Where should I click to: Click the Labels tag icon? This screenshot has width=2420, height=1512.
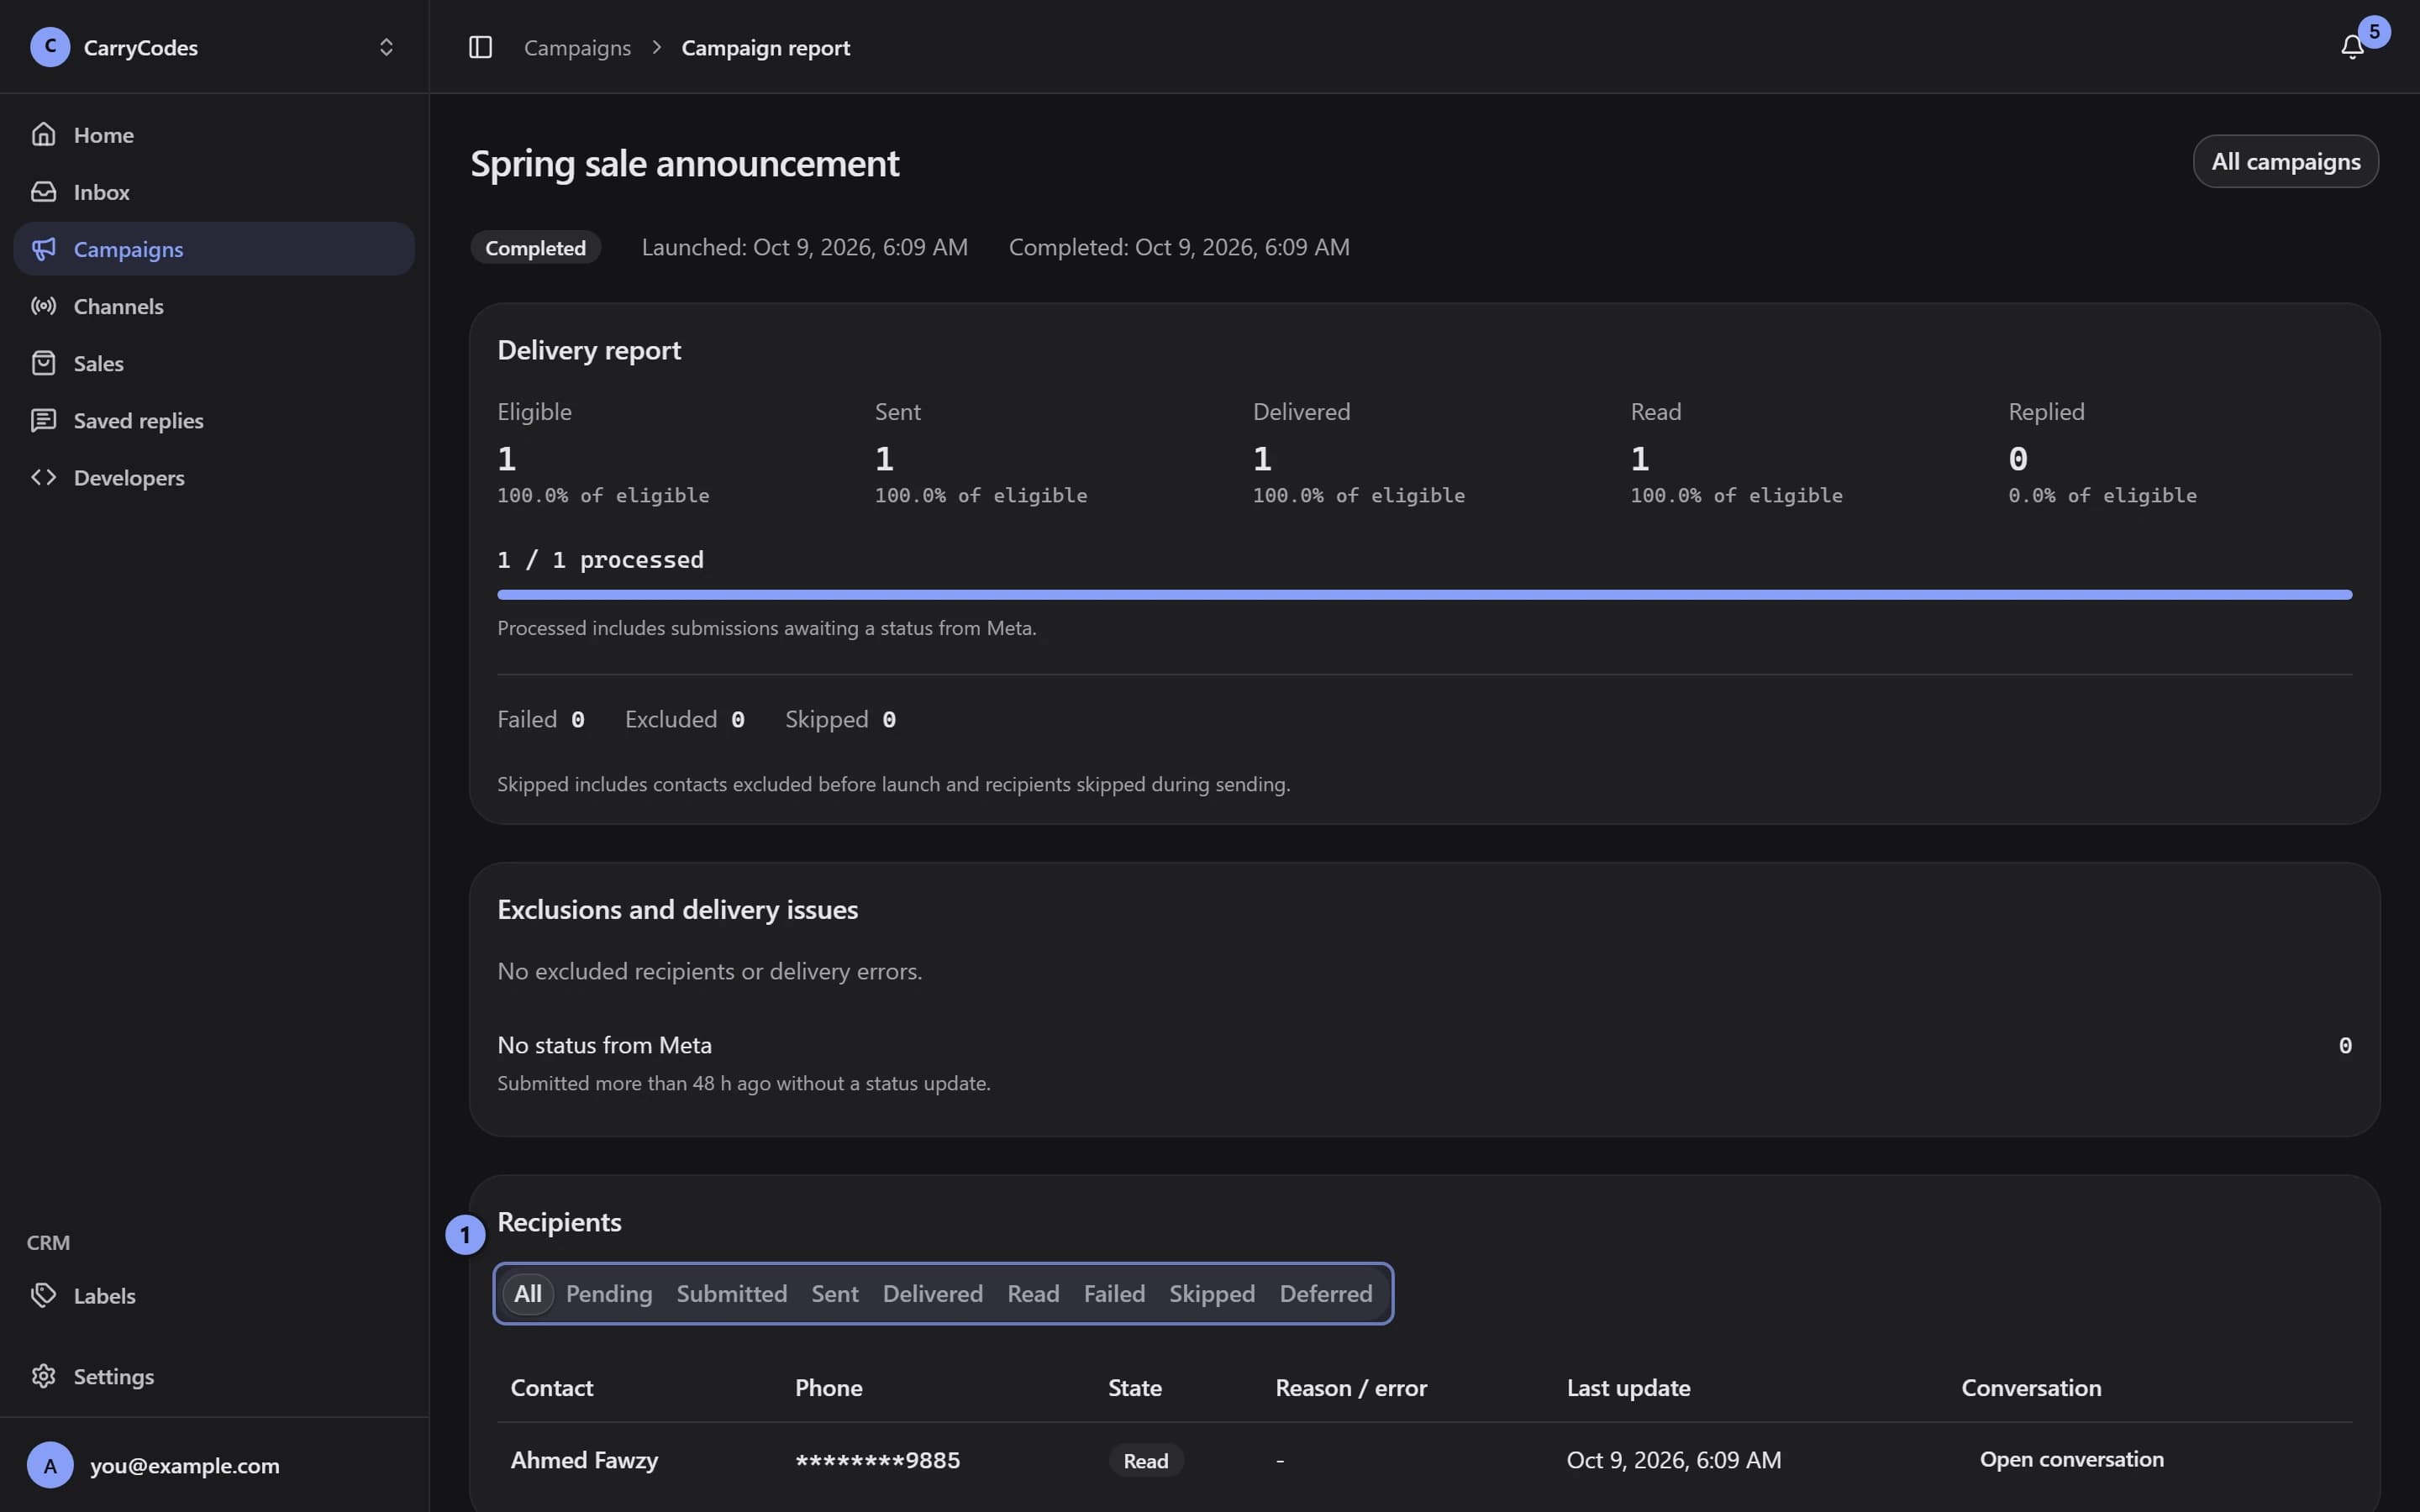[x=43, y=1294]
